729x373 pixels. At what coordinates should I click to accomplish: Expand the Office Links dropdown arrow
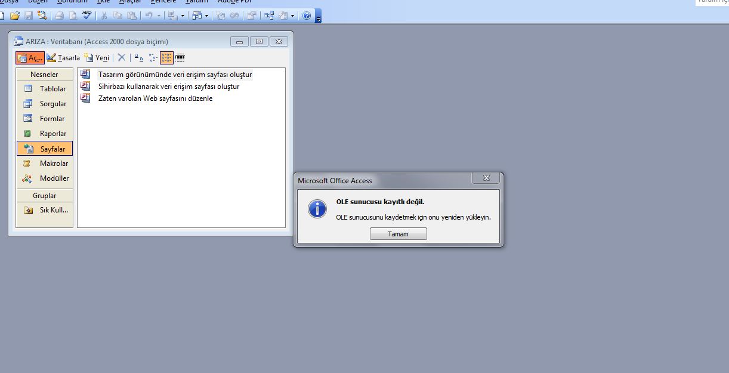pos(183,16)
